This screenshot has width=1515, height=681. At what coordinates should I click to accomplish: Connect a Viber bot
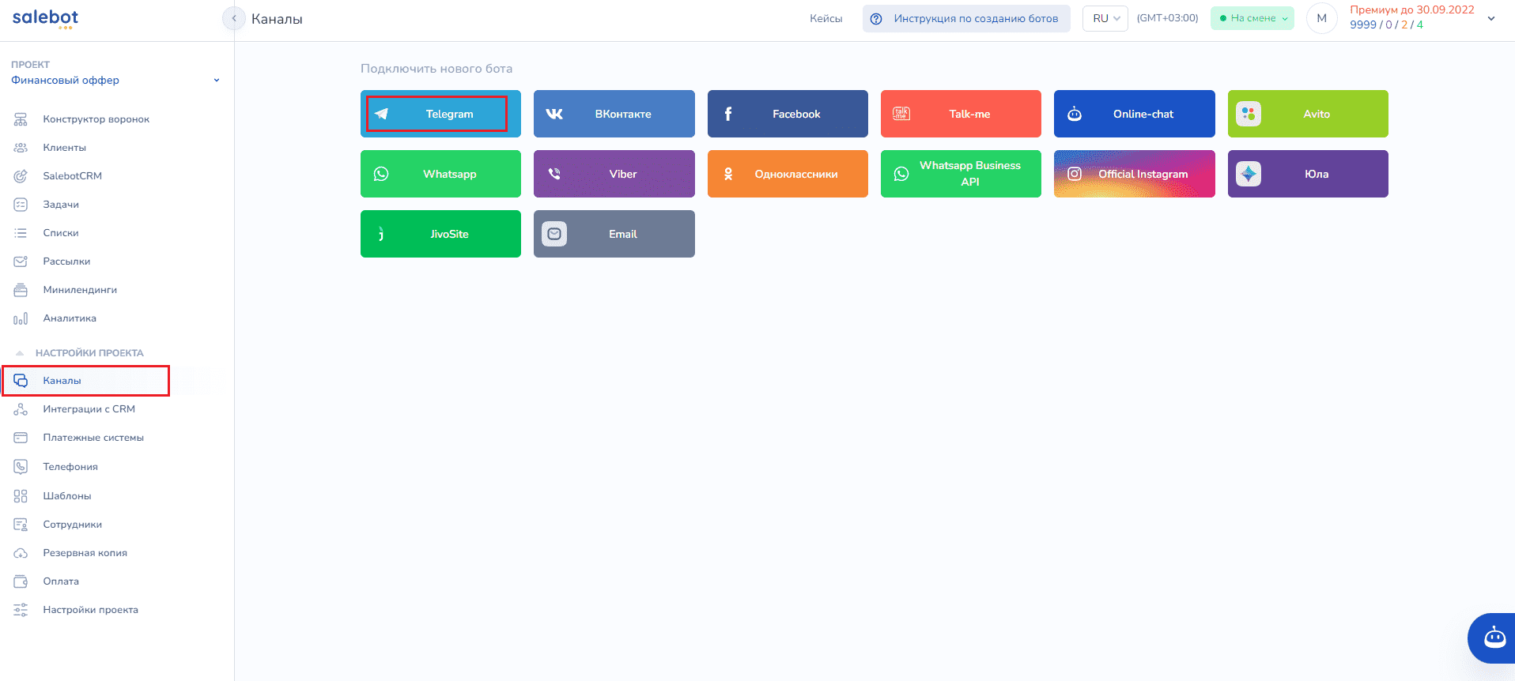click(614, 174)
